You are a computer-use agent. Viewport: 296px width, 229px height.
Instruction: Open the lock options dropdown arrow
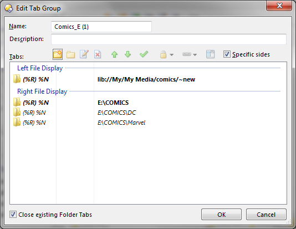click(171, 55)
